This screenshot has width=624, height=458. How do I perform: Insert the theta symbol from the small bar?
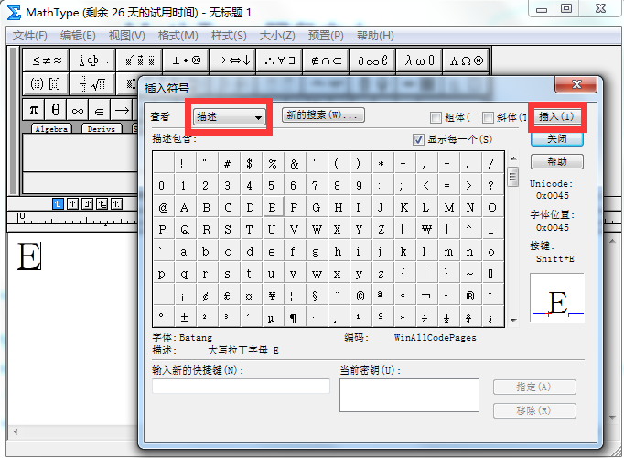(x=56, y=110)
